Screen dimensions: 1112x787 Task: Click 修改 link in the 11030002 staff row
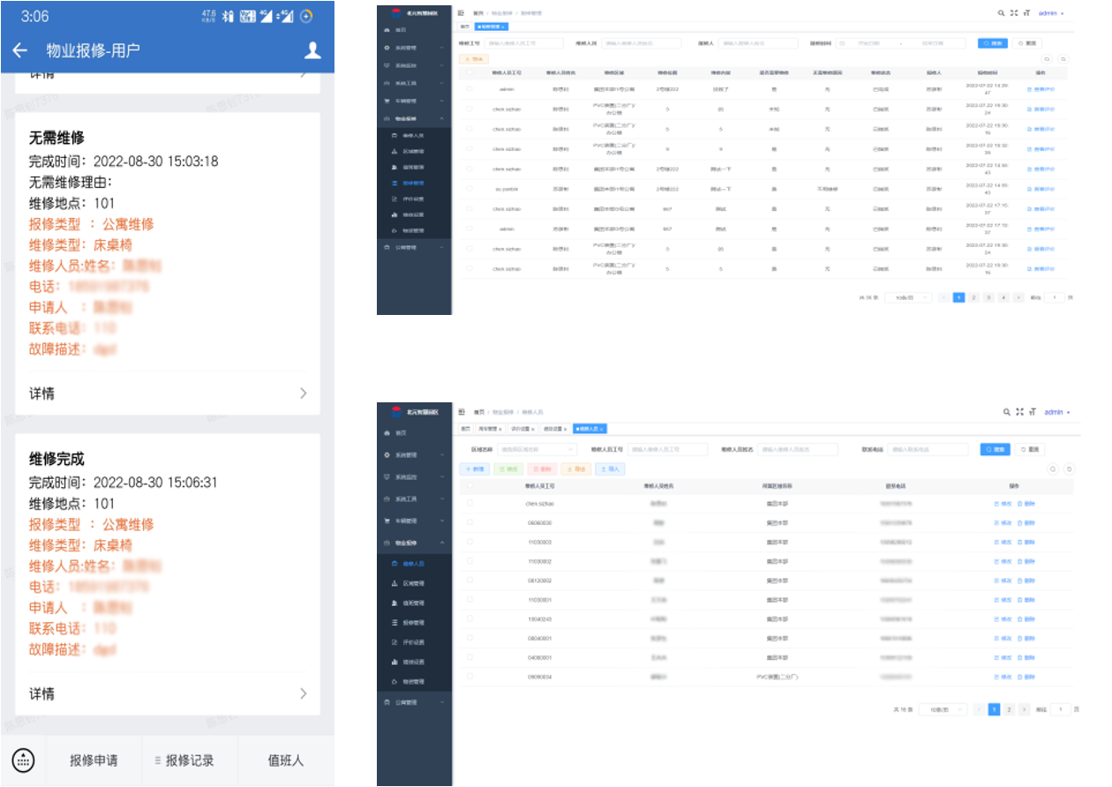click(1002, 561)
